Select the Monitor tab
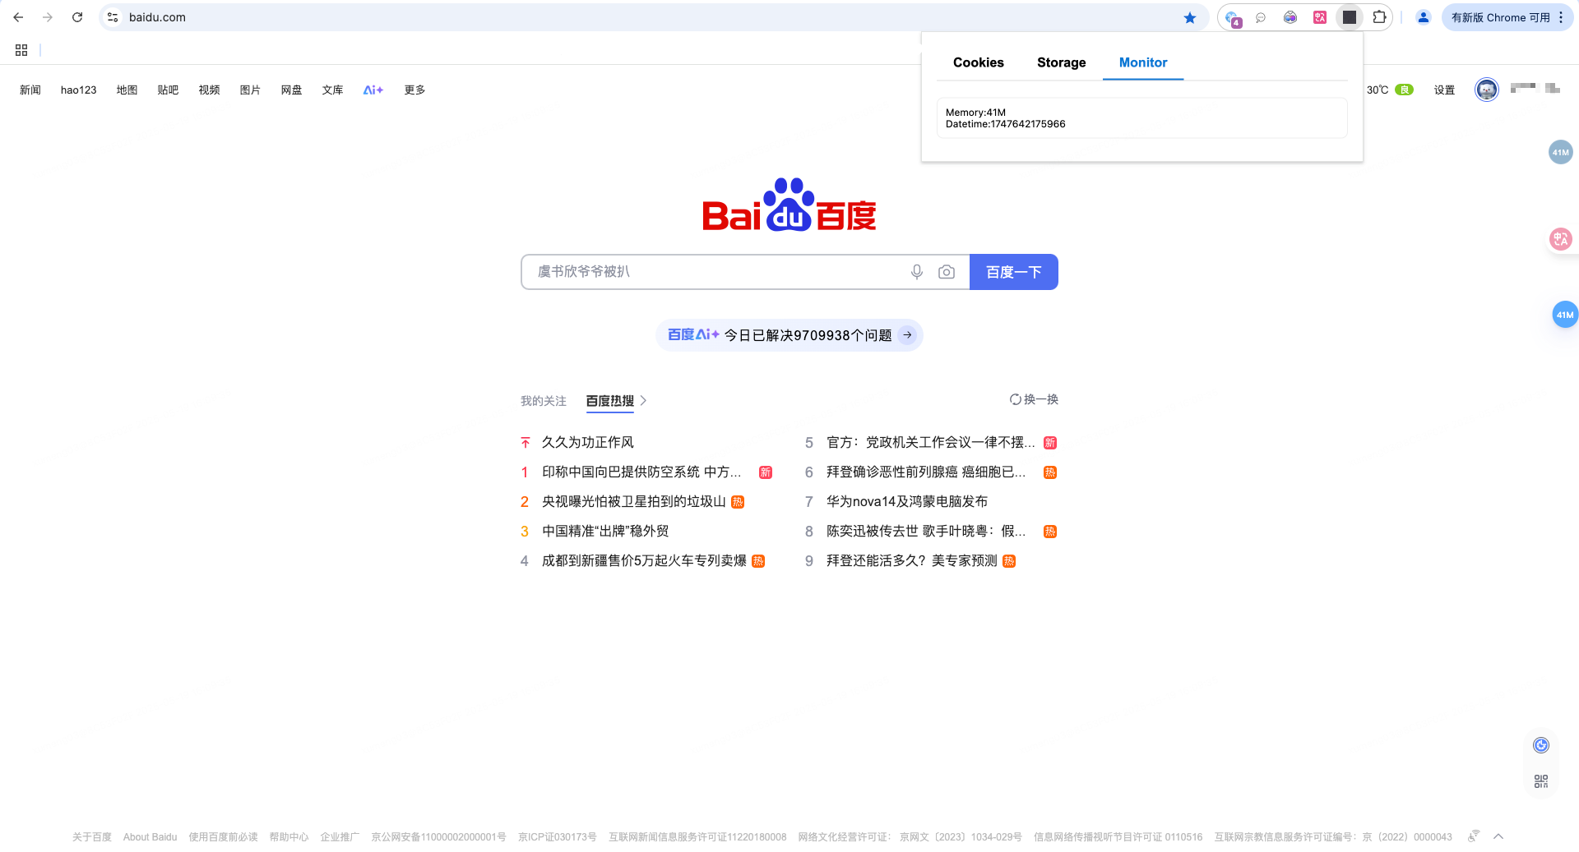Screen dimensions: 1579x852 (x=1142, y=62)
